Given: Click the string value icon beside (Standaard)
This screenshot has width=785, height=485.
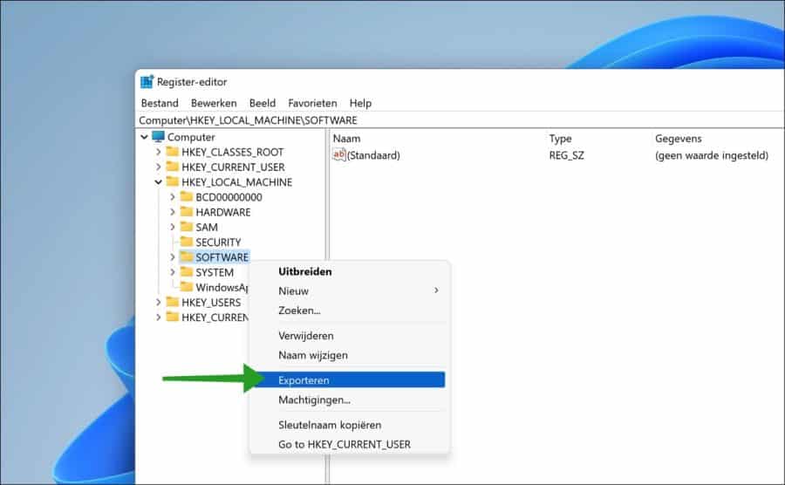Looking at the screenshot, I should coord(339,154).
